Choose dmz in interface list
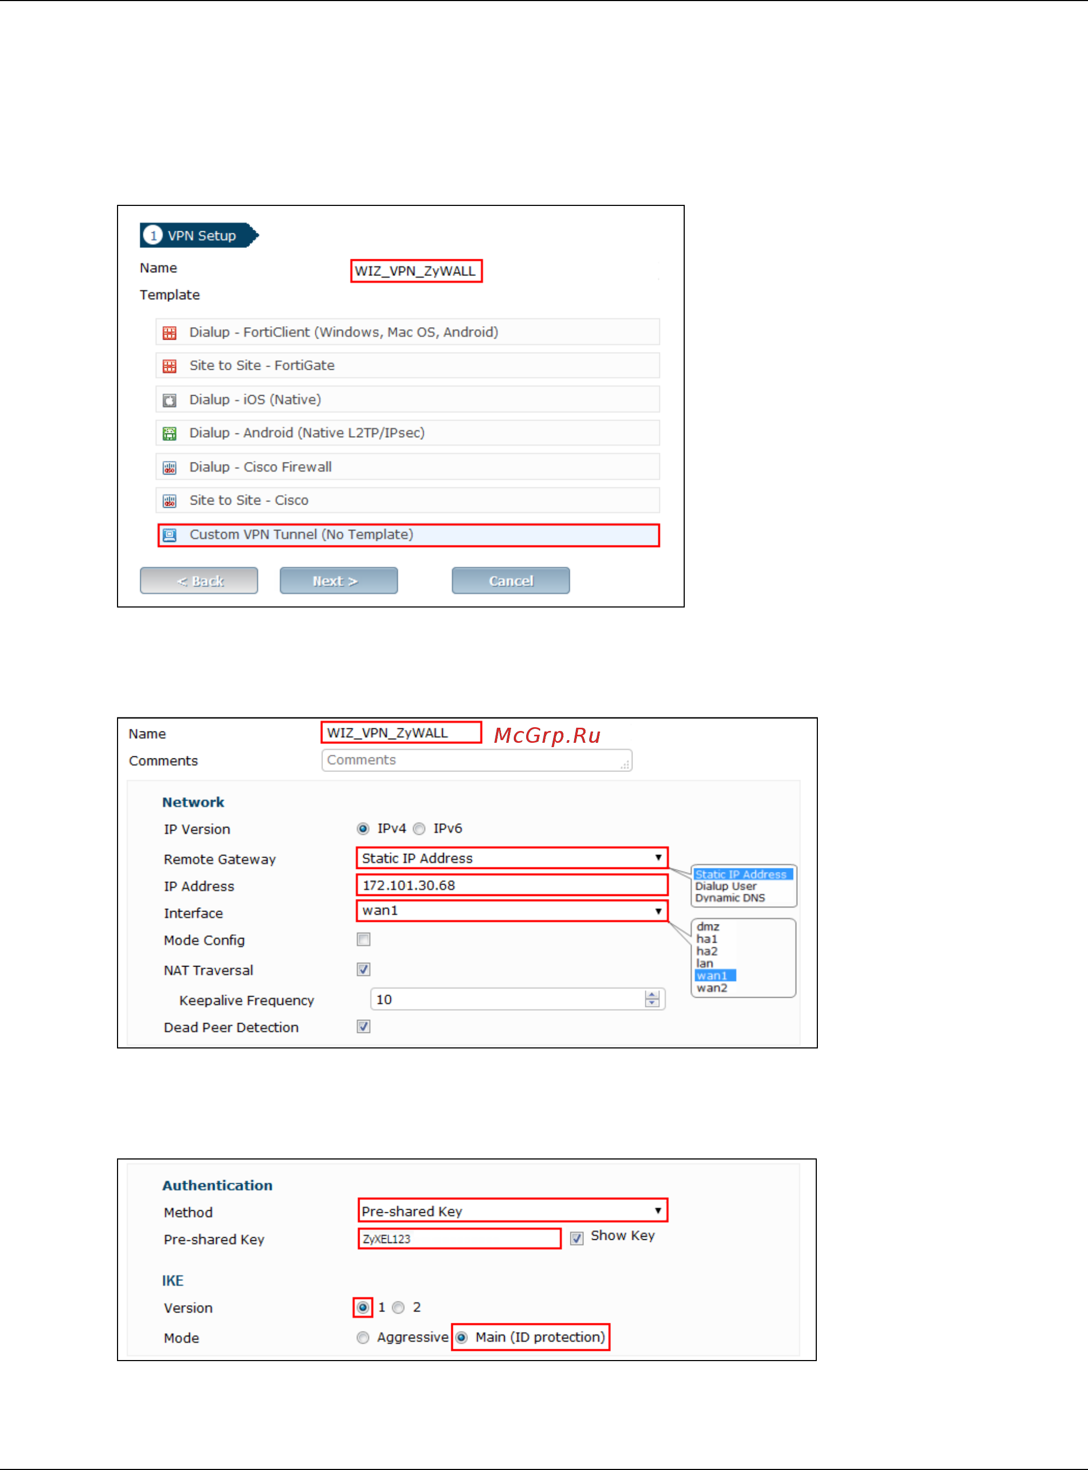Image resolution: width=1088 pixels, height=1470 pixels. [708, 927]
